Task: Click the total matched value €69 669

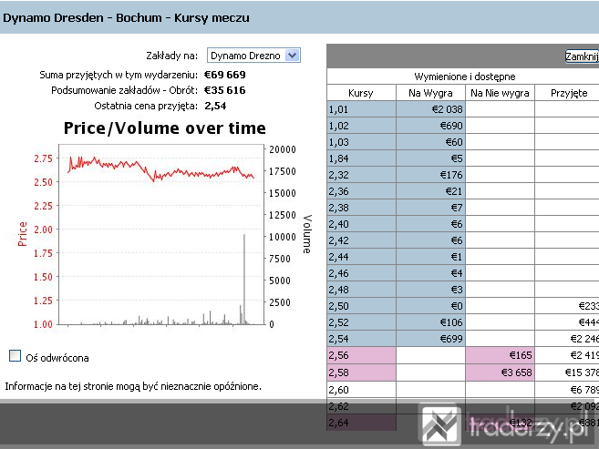Action: [x=224, y=75]
